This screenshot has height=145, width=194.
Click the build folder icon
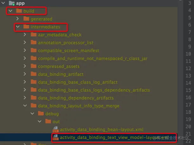click(x=19, y=11)
